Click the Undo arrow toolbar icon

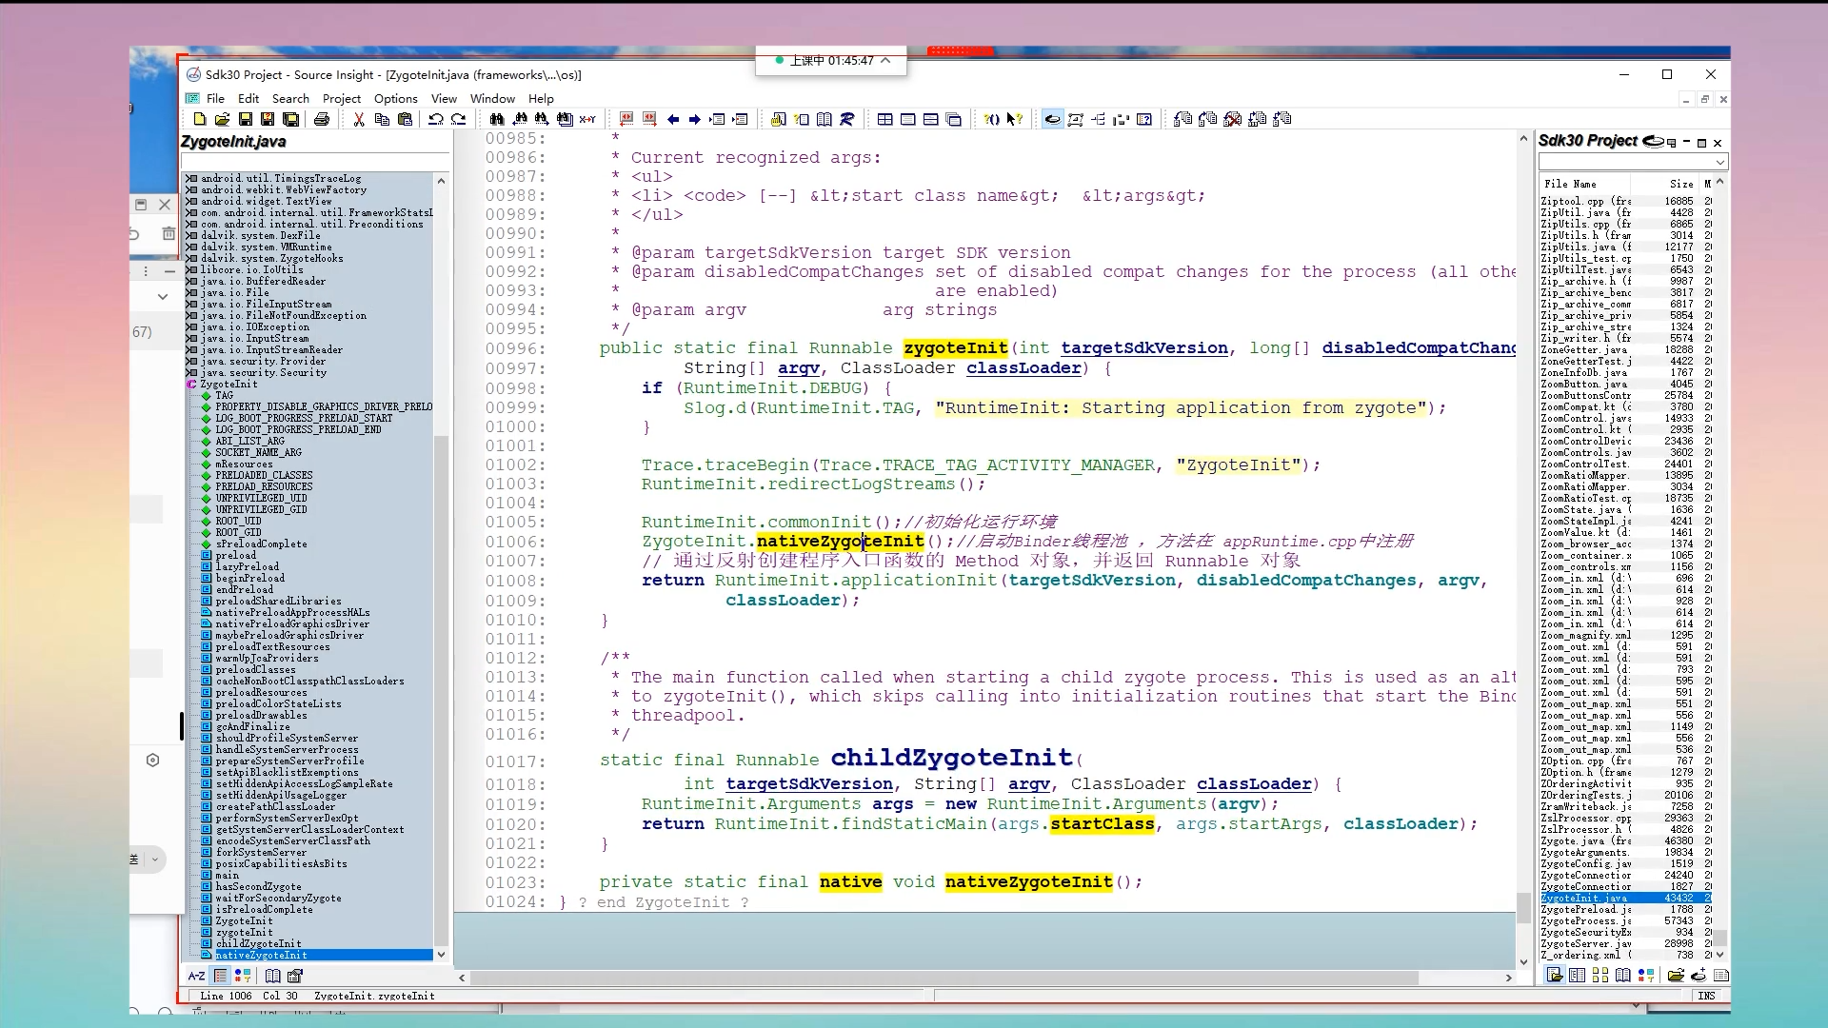pyautogui.click(x=435, y=119)
